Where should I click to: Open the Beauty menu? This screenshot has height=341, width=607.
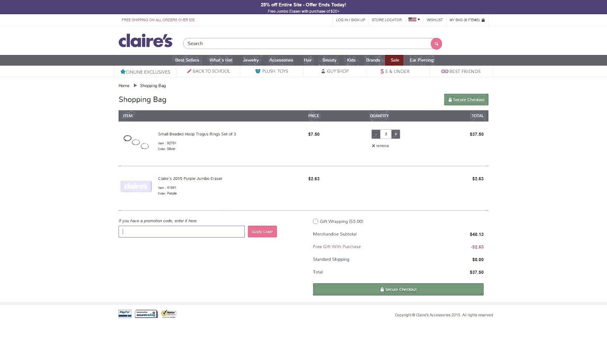point(330,60)
